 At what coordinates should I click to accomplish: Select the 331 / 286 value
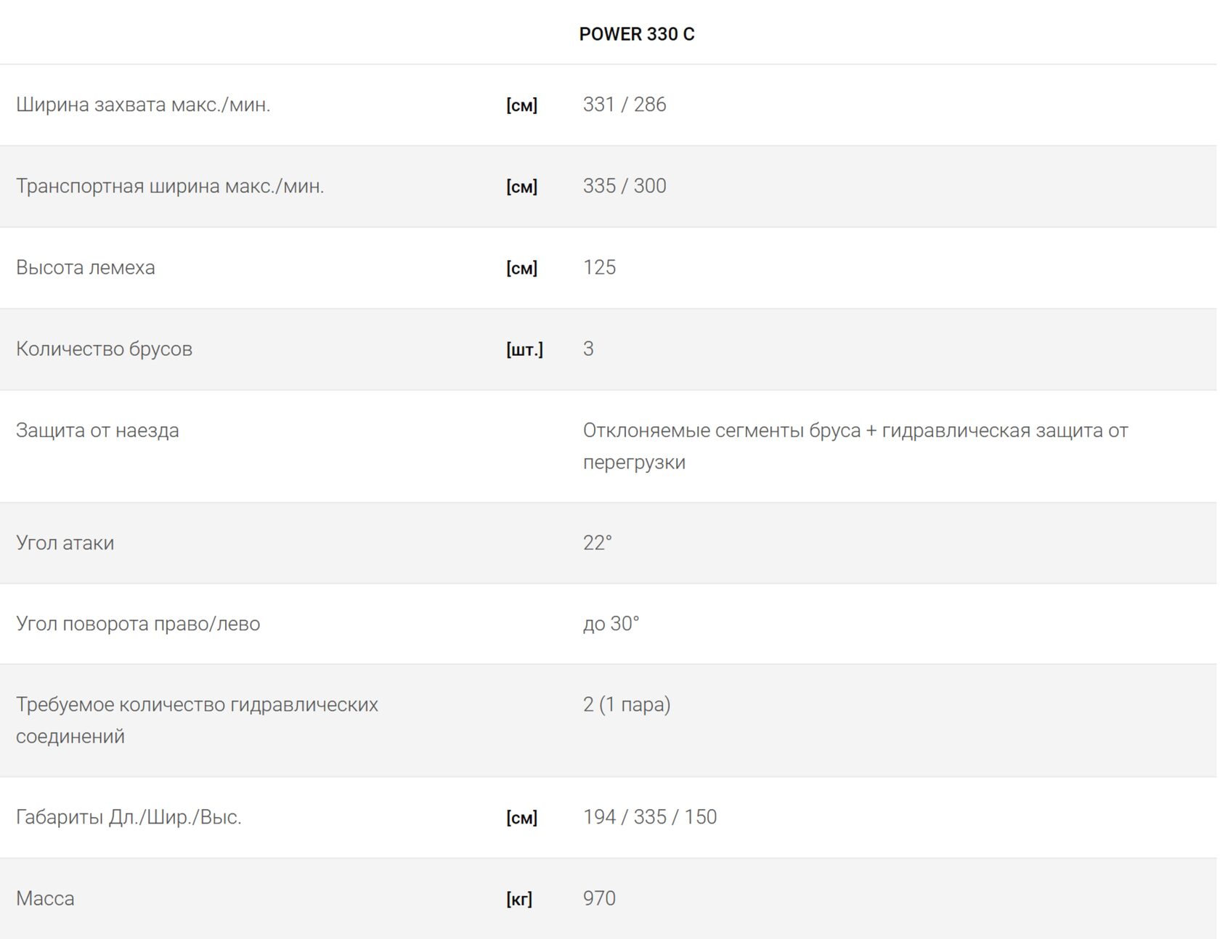click(624, 105)
